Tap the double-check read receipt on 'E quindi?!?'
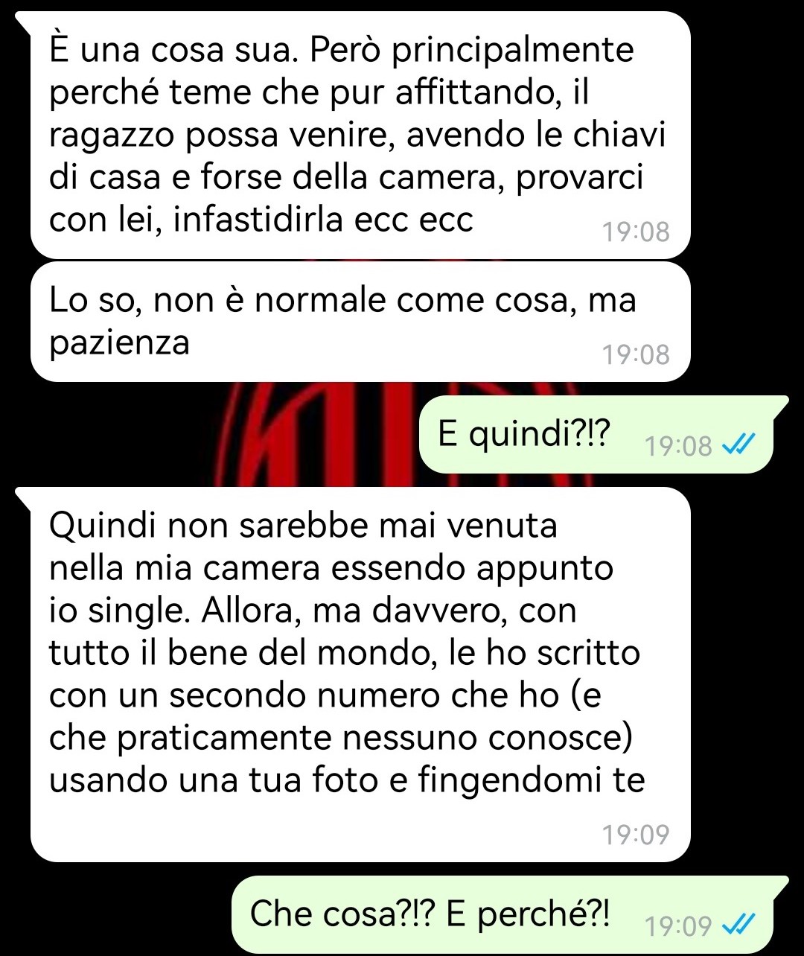Image resolution: width=804 pixels, height=956 pixels. [x=739, y=446]
